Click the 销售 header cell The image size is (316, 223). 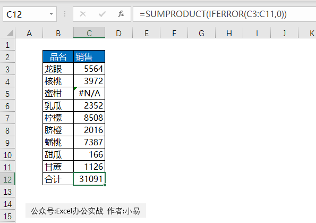(89, 56)
